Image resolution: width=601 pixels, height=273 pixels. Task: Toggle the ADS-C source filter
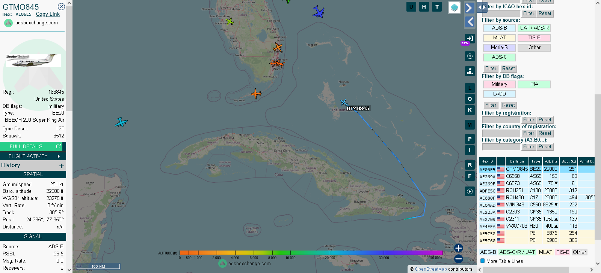(x=499, y=57)
